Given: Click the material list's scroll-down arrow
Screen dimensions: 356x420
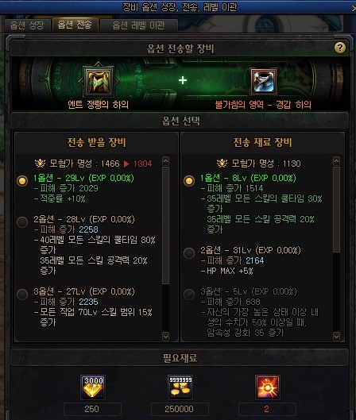Looking at the screenshot, I should coord(336,337).
